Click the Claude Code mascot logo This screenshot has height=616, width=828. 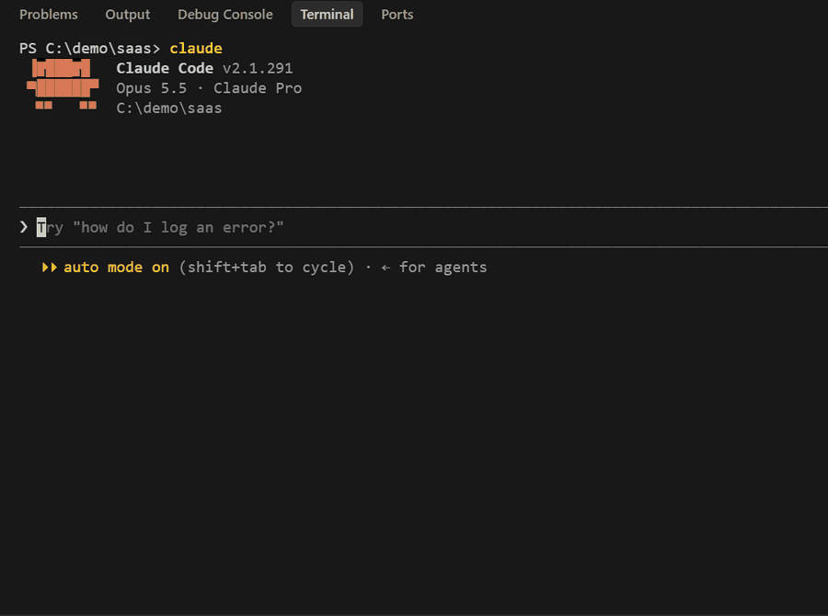[63, 84]
